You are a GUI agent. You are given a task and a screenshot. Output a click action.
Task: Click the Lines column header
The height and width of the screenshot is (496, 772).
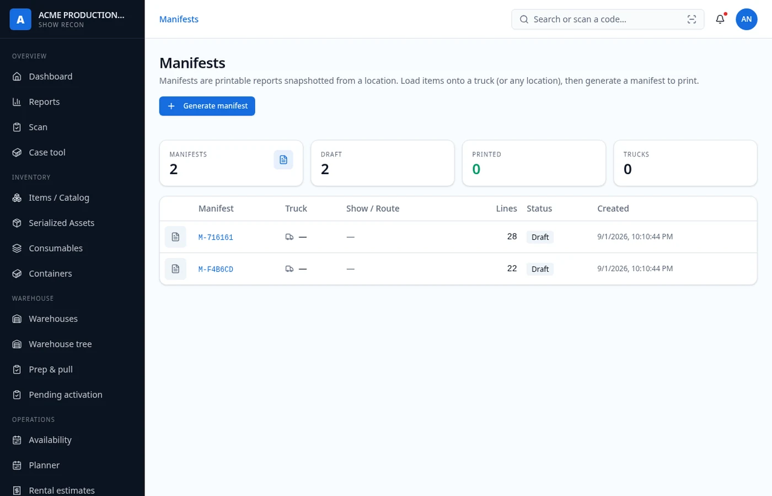pos(506,209)
